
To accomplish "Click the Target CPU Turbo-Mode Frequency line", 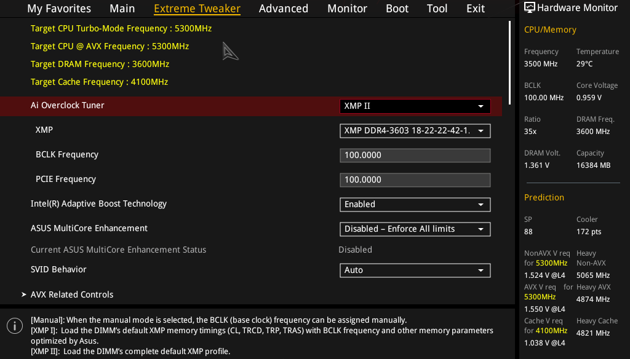I will pyautogui.click(x=121, y=28).
